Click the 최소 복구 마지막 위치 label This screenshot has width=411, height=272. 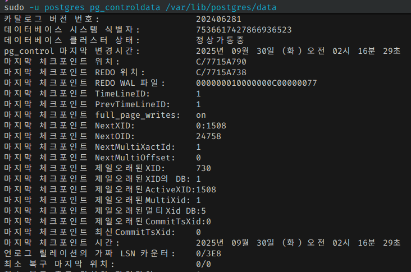(x=60, y=264)
